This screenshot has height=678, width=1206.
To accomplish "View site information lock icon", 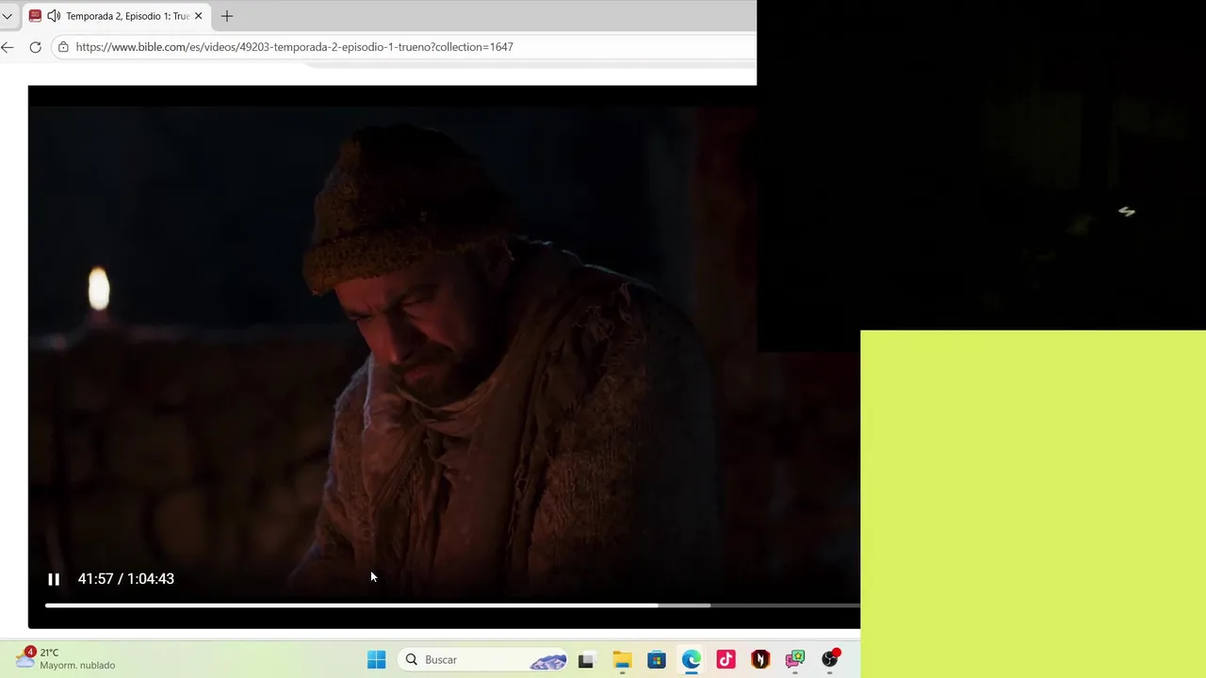I will (x=63, y=47).
